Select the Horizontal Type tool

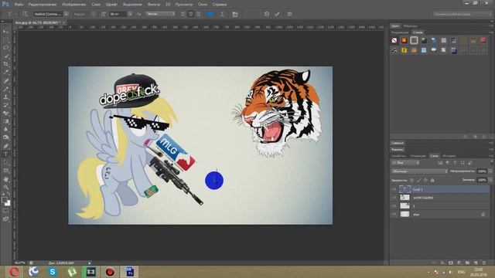(x=5, y=154)
